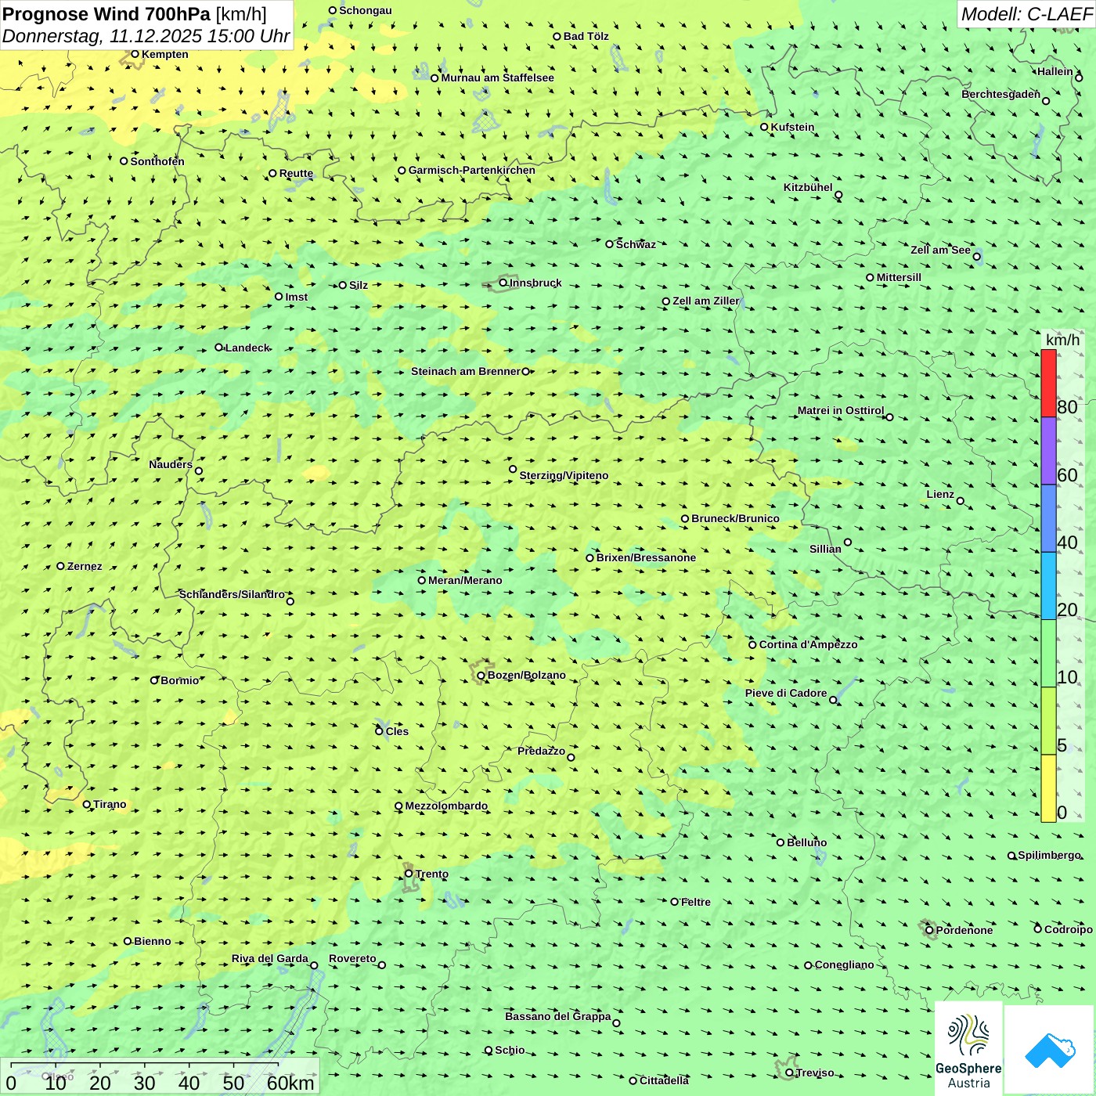Viewport: 1096px width, 1096px height.
Task: Click the Cortina d'Ampezzo marker
Action: 753,645
